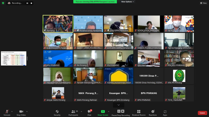Expand the video options arrow beside Stop Video
Viewport: 209px width, 117px height.
coord(27,111)
